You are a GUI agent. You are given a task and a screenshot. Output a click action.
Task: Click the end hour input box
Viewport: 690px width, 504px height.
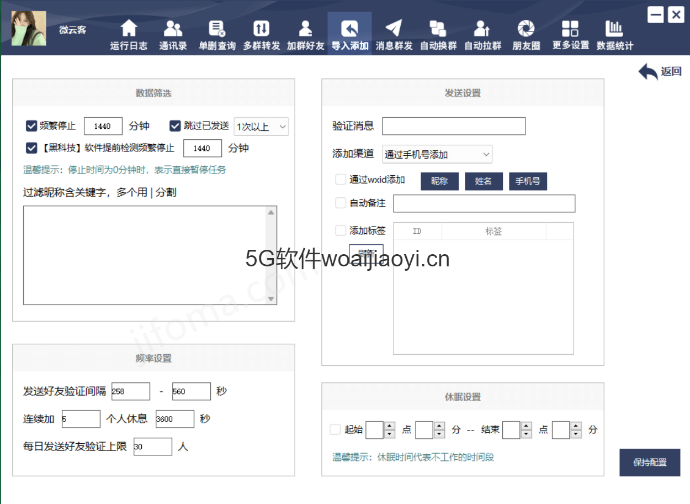(x=512, y=430)
